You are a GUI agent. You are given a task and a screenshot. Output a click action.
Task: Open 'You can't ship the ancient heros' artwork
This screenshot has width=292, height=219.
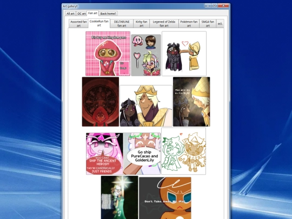pos(104,154)
